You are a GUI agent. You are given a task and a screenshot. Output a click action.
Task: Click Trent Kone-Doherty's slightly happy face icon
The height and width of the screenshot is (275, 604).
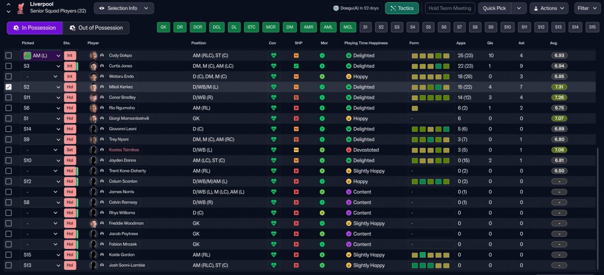click(x=349, y=171)
